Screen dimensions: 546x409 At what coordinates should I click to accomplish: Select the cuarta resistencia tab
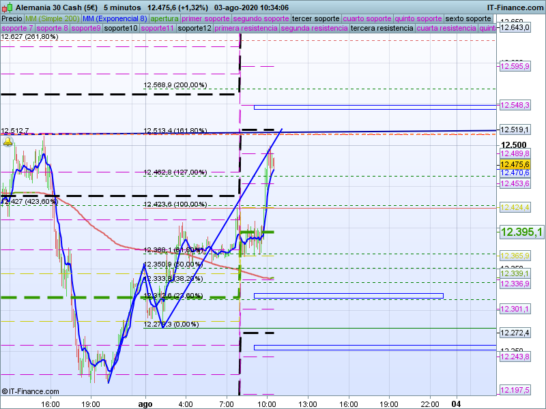click(446, 29)
